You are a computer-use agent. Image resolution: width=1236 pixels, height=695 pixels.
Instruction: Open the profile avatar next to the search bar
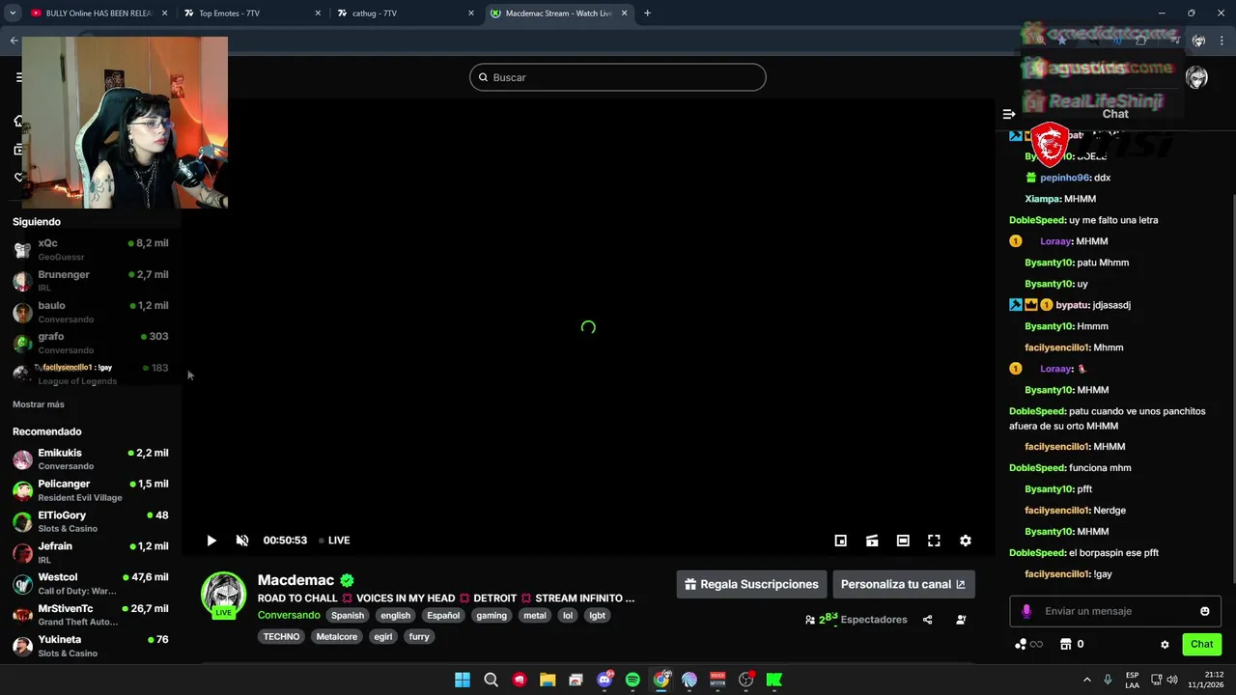1196,78
